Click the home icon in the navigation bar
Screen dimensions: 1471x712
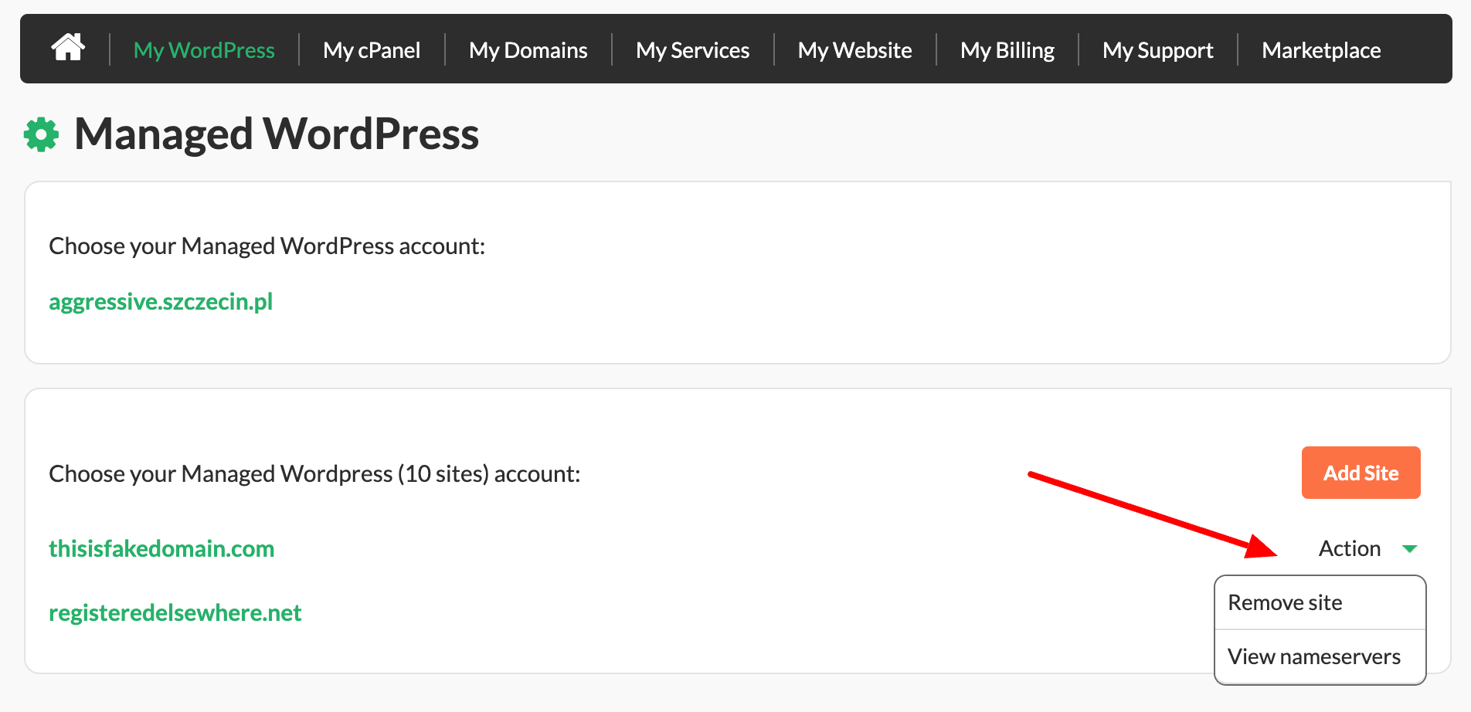(x=66, y=48)
